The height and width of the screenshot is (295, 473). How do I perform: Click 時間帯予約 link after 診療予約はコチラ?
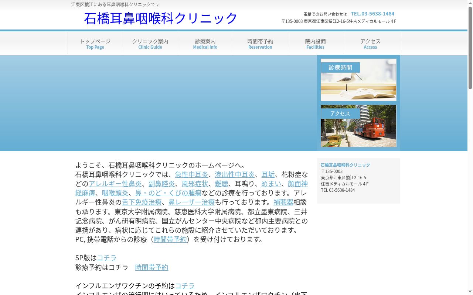[x=152, y=267]
